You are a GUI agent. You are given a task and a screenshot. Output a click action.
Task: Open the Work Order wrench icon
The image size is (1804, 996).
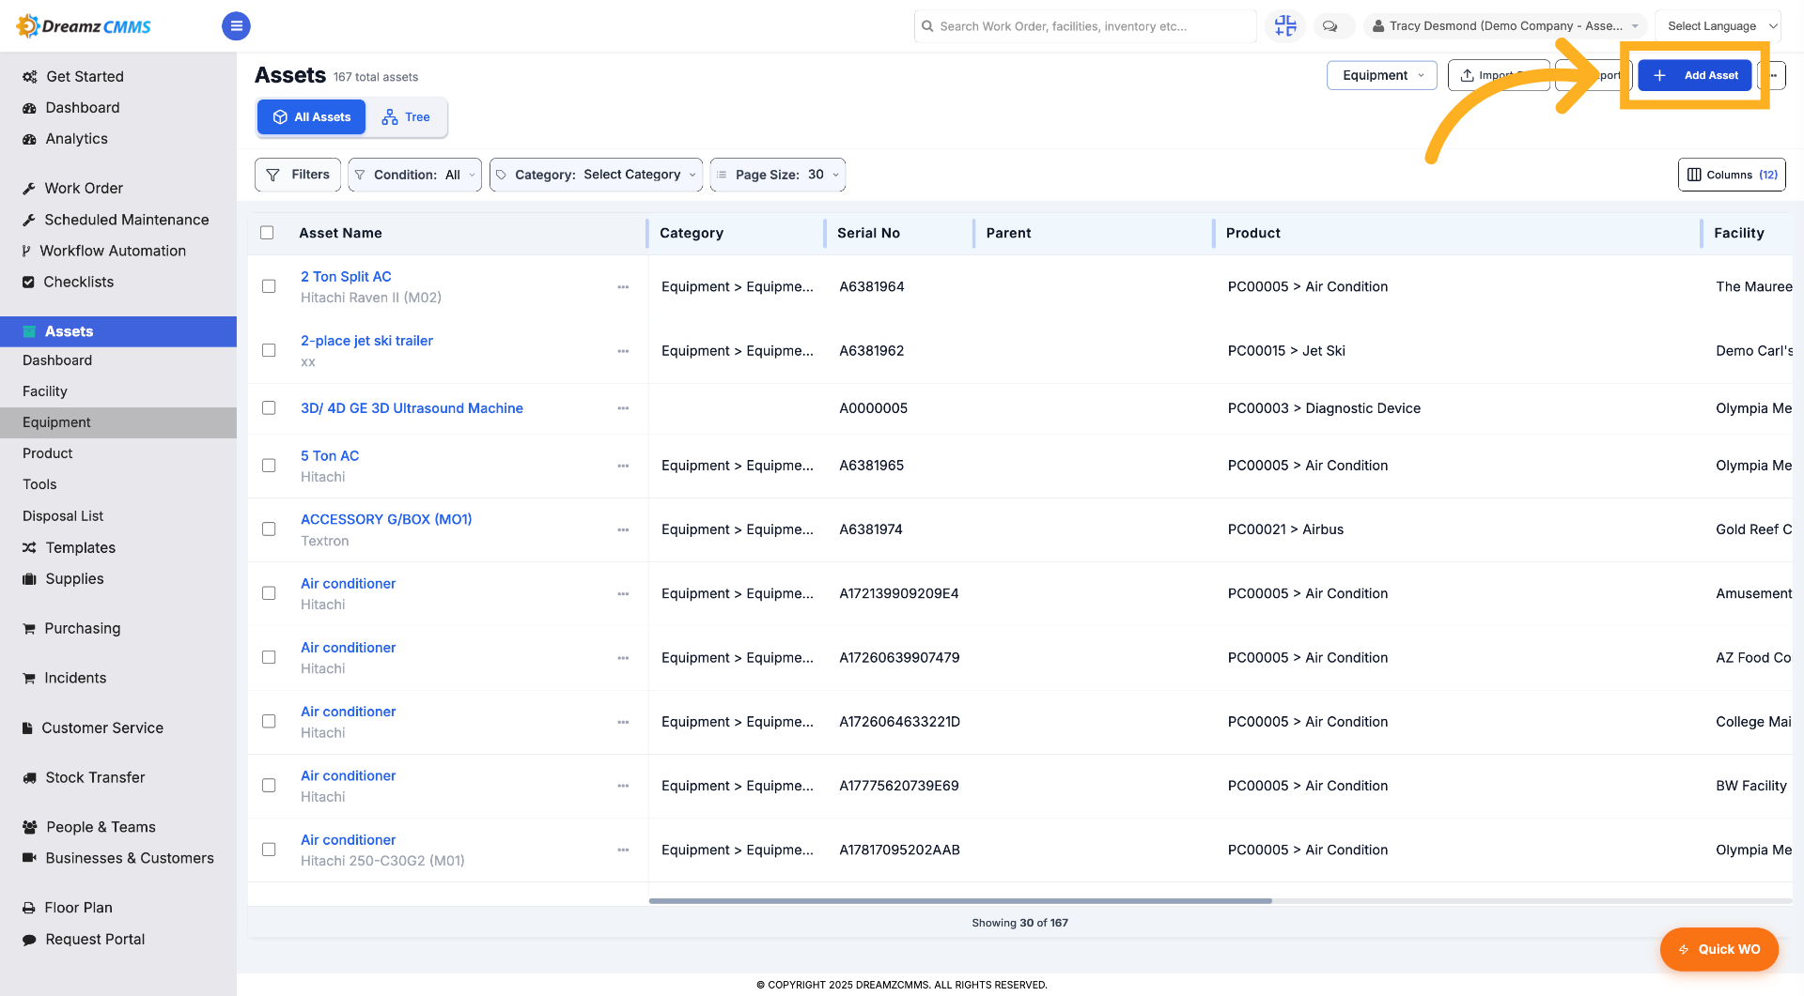tap(29, 189)
